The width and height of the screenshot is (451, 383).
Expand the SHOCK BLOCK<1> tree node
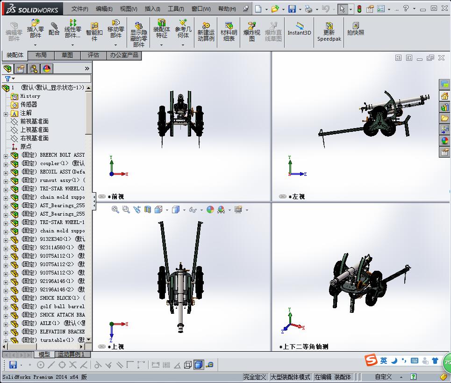point(6,299)
